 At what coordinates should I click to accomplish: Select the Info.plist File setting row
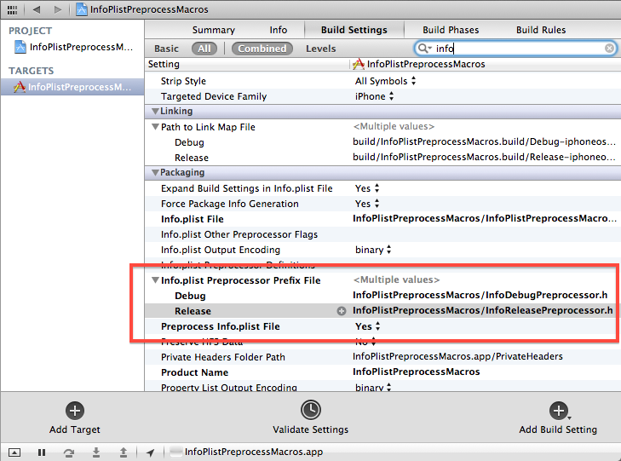[382, 219]
